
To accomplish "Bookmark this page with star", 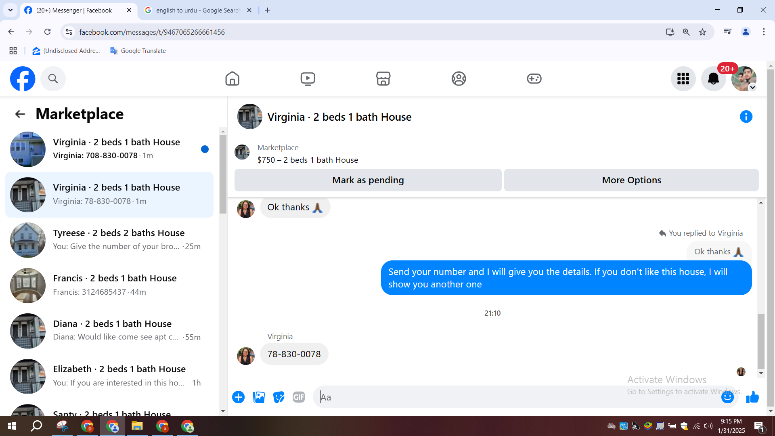I will tap(703, 32).
